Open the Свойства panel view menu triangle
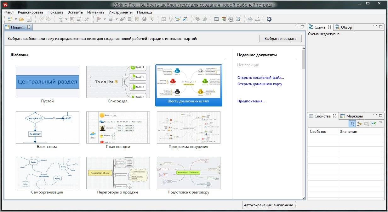388x212 pixels. tap(380, 122)
